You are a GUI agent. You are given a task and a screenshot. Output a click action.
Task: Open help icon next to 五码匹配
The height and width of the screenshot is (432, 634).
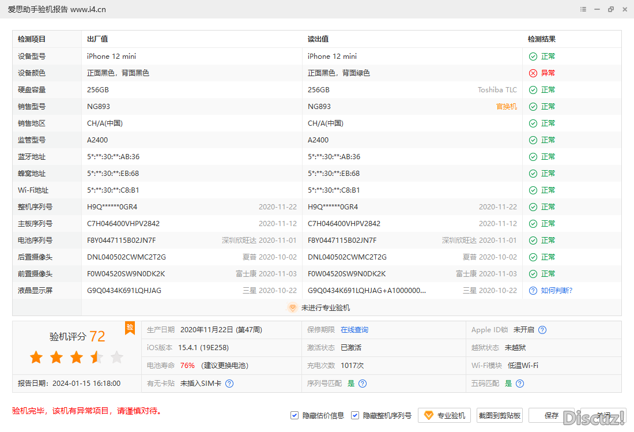(x=520, y=384)
